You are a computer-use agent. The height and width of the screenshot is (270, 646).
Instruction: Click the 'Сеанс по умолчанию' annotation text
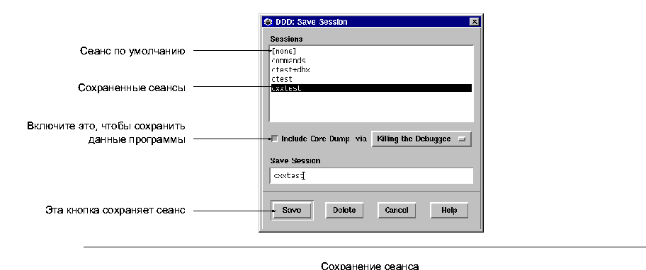point(132,52)
